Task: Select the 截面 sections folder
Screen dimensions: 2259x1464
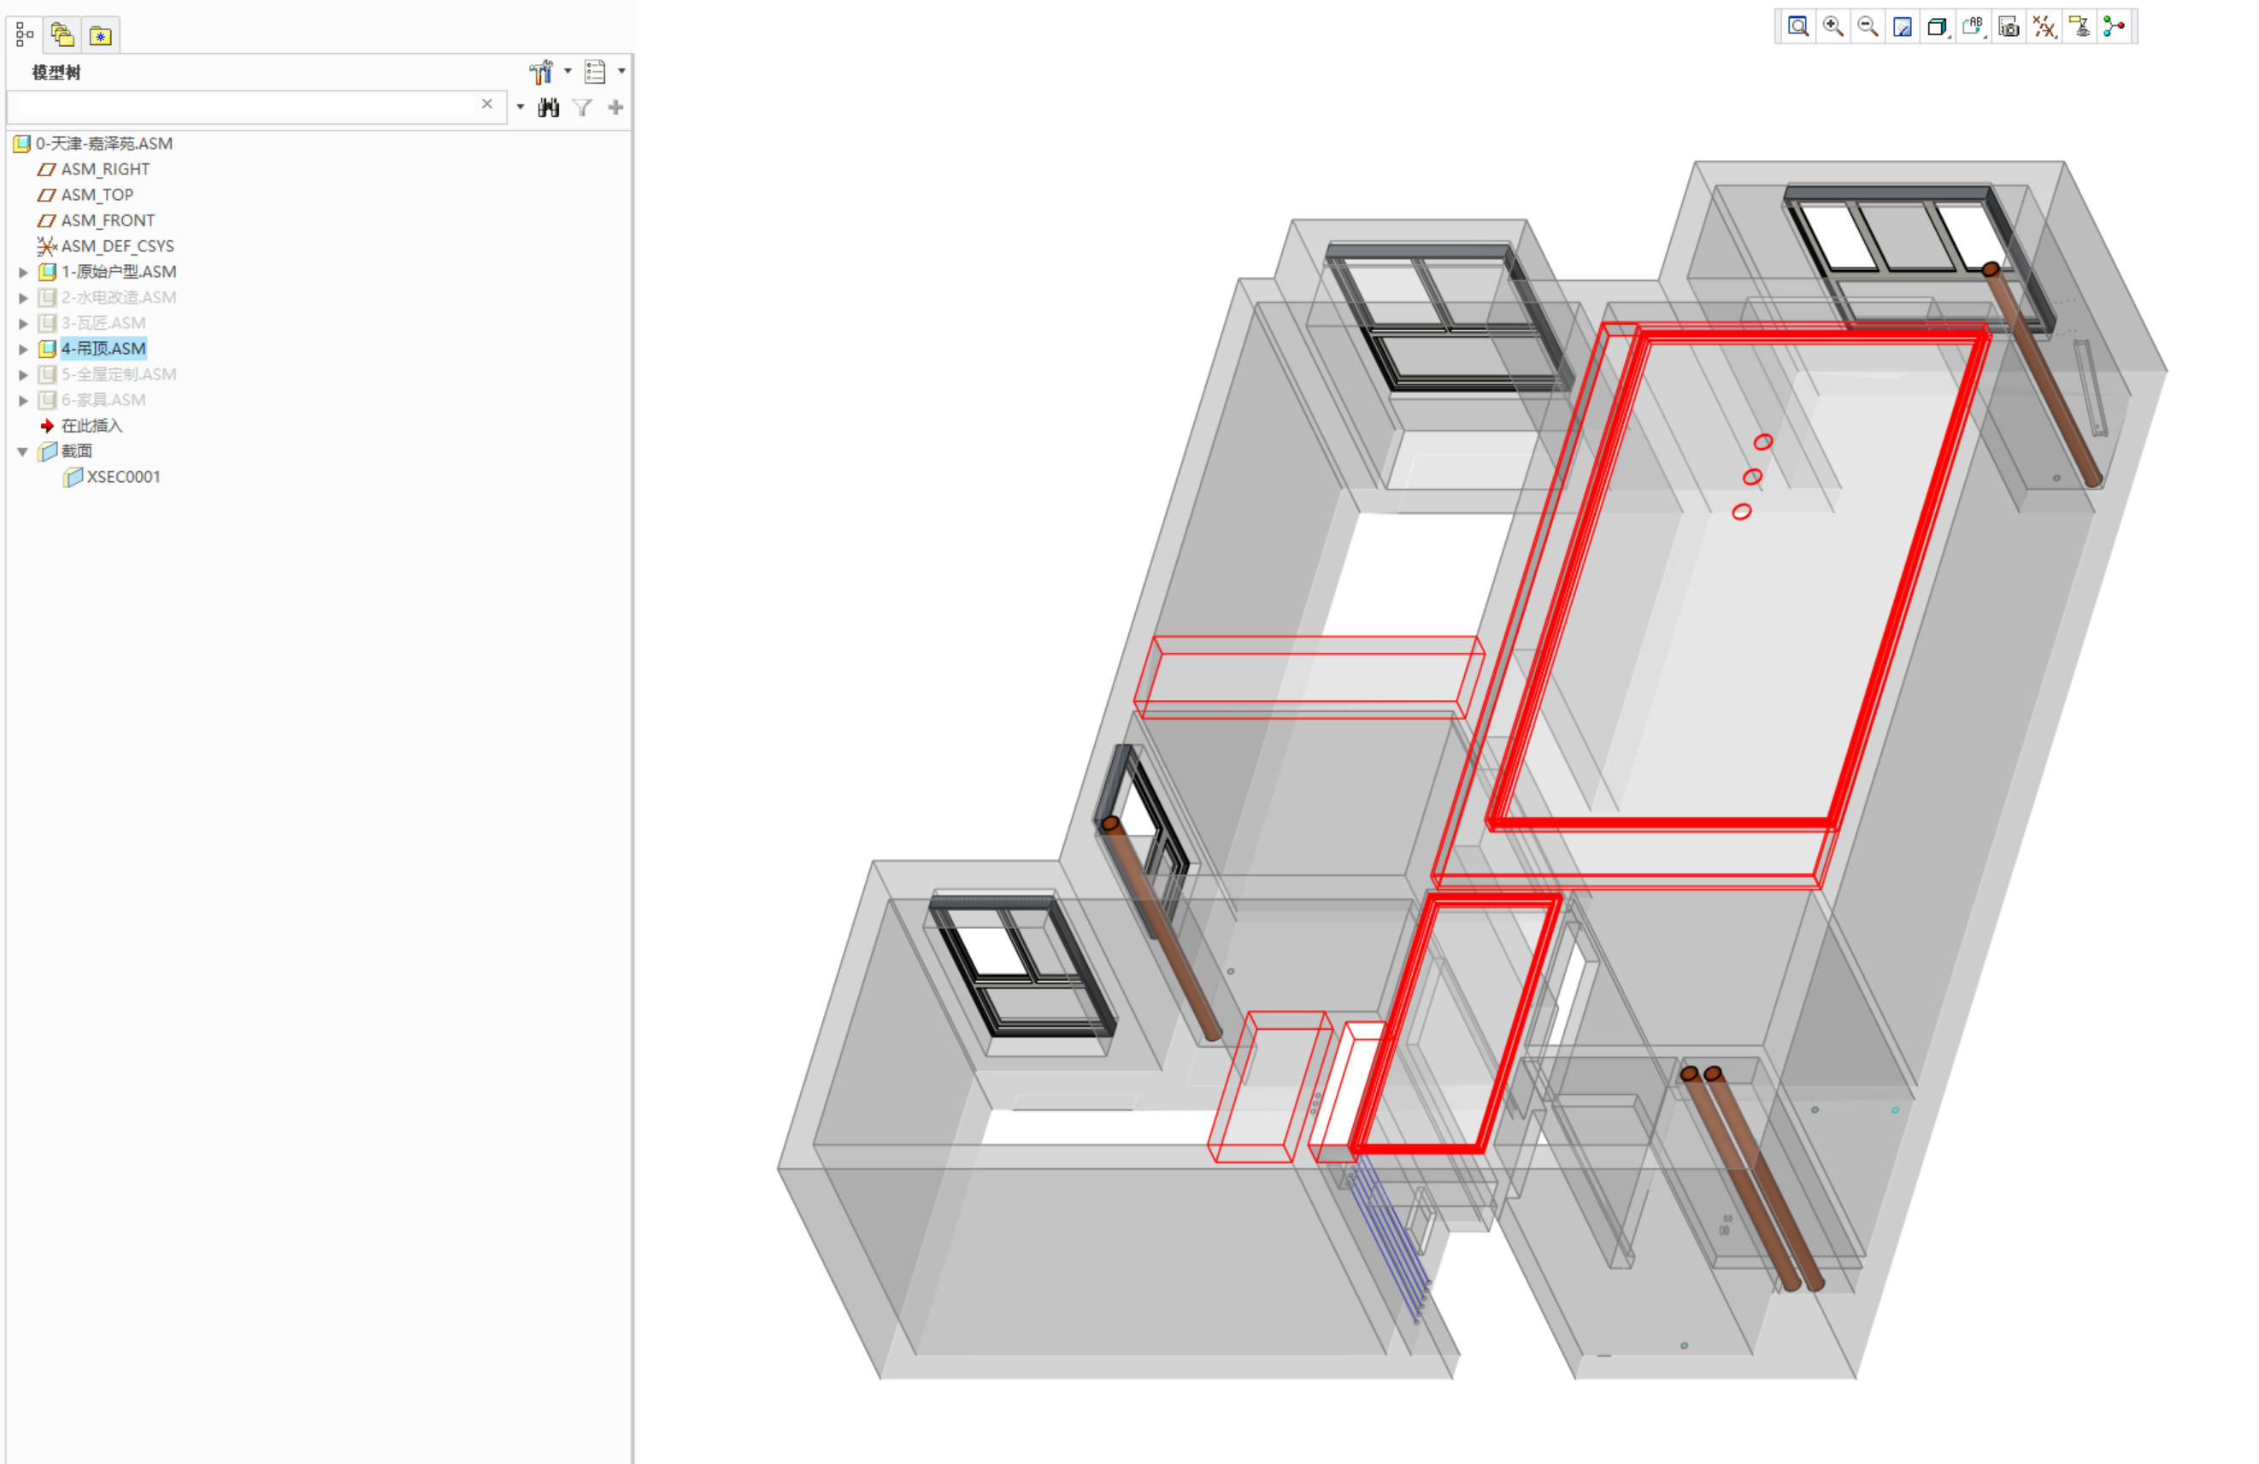Action: [x=77, y=450]
